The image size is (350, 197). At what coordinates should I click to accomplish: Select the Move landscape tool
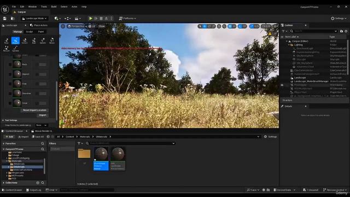[52, 41]
